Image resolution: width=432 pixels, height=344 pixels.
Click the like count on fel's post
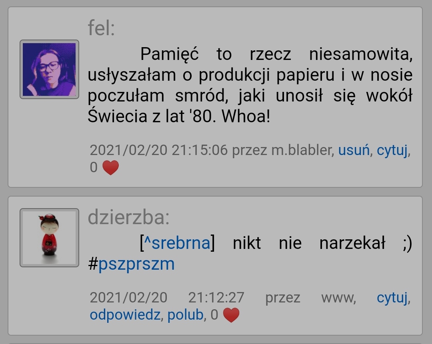pos(94,167)
